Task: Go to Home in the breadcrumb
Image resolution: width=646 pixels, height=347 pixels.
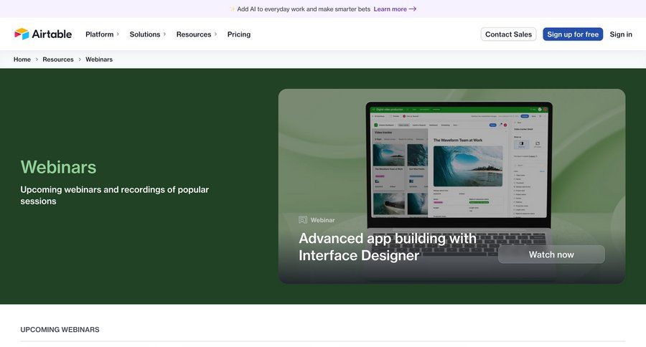Action: 22,60
